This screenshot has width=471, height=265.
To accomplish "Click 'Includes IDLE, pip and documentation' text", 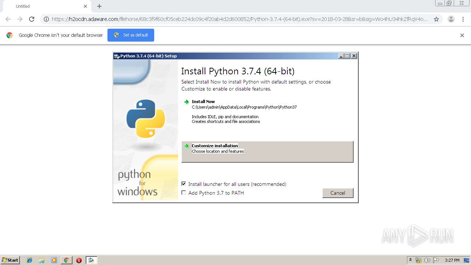I will [x=225, y=117].
